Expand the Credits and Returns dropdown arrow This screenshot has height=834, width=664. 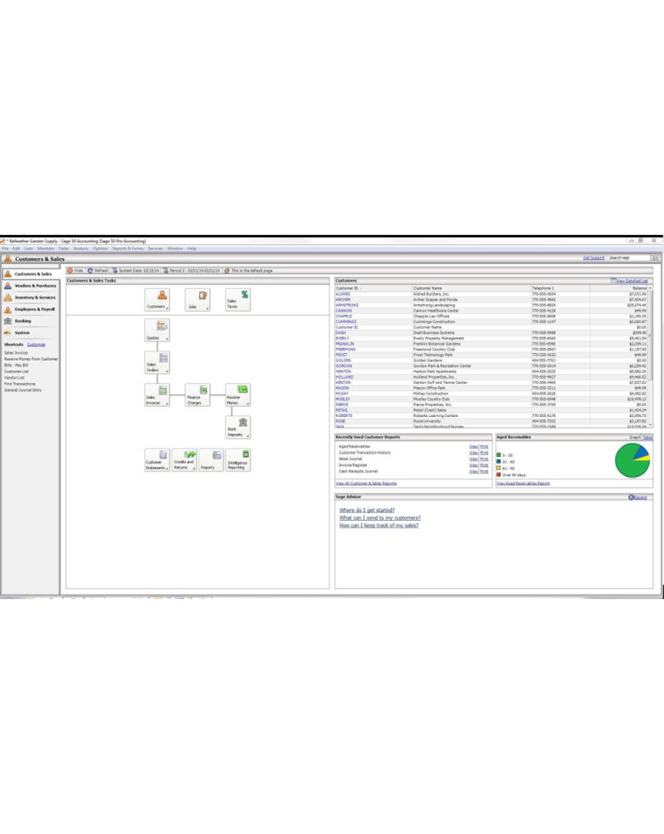[x=194, y=469]
